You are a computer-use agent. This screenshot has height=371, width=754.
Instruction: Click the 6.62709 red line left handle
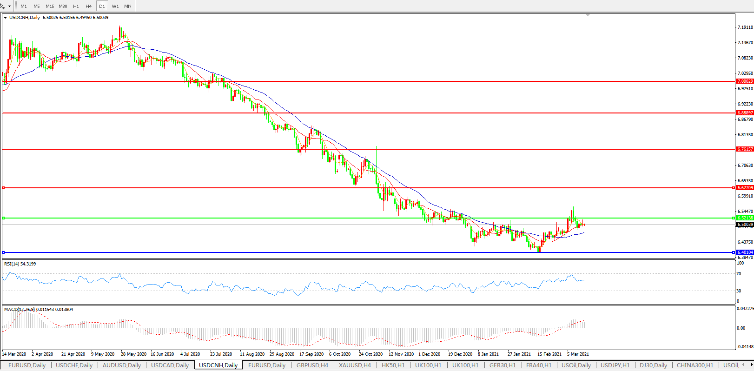(x=3, y=188)
